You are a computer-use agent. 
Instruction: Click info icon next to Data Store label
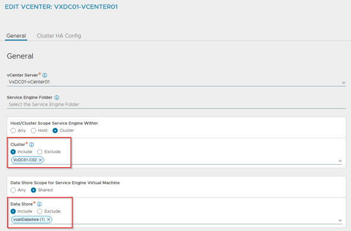pos(39,204)
